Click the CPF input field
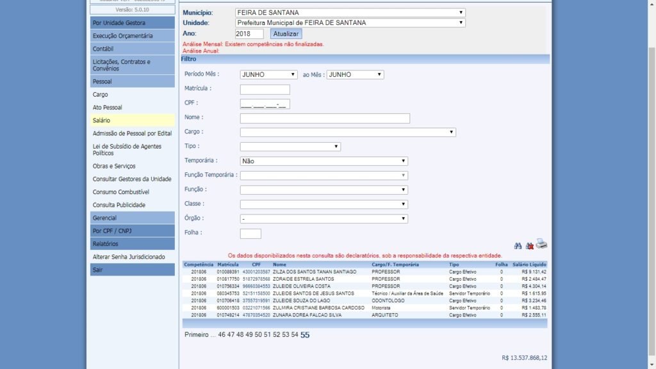 [x=265, y=104]
